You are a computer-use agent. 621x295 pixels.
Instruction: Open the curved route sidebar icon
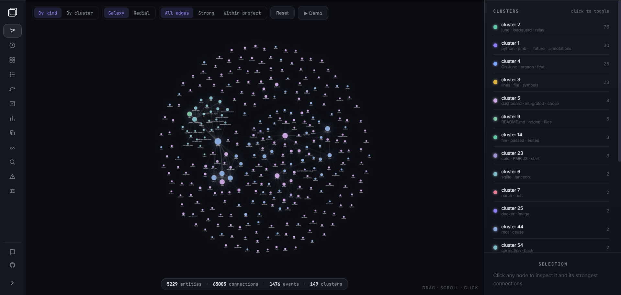[x=12, y=89]
